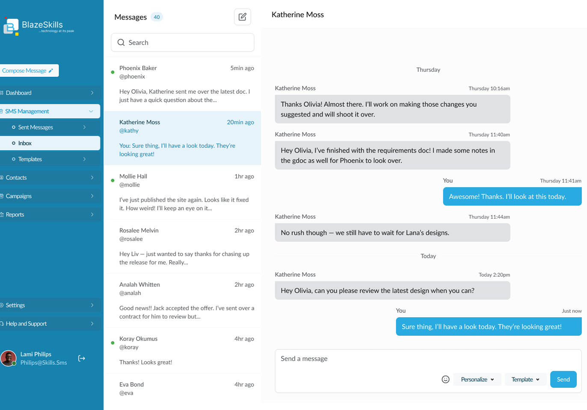The height and width of the screenshot is (410, 587).
Task: Collapse the SMS Management chevron
Action: pos(91,111)
